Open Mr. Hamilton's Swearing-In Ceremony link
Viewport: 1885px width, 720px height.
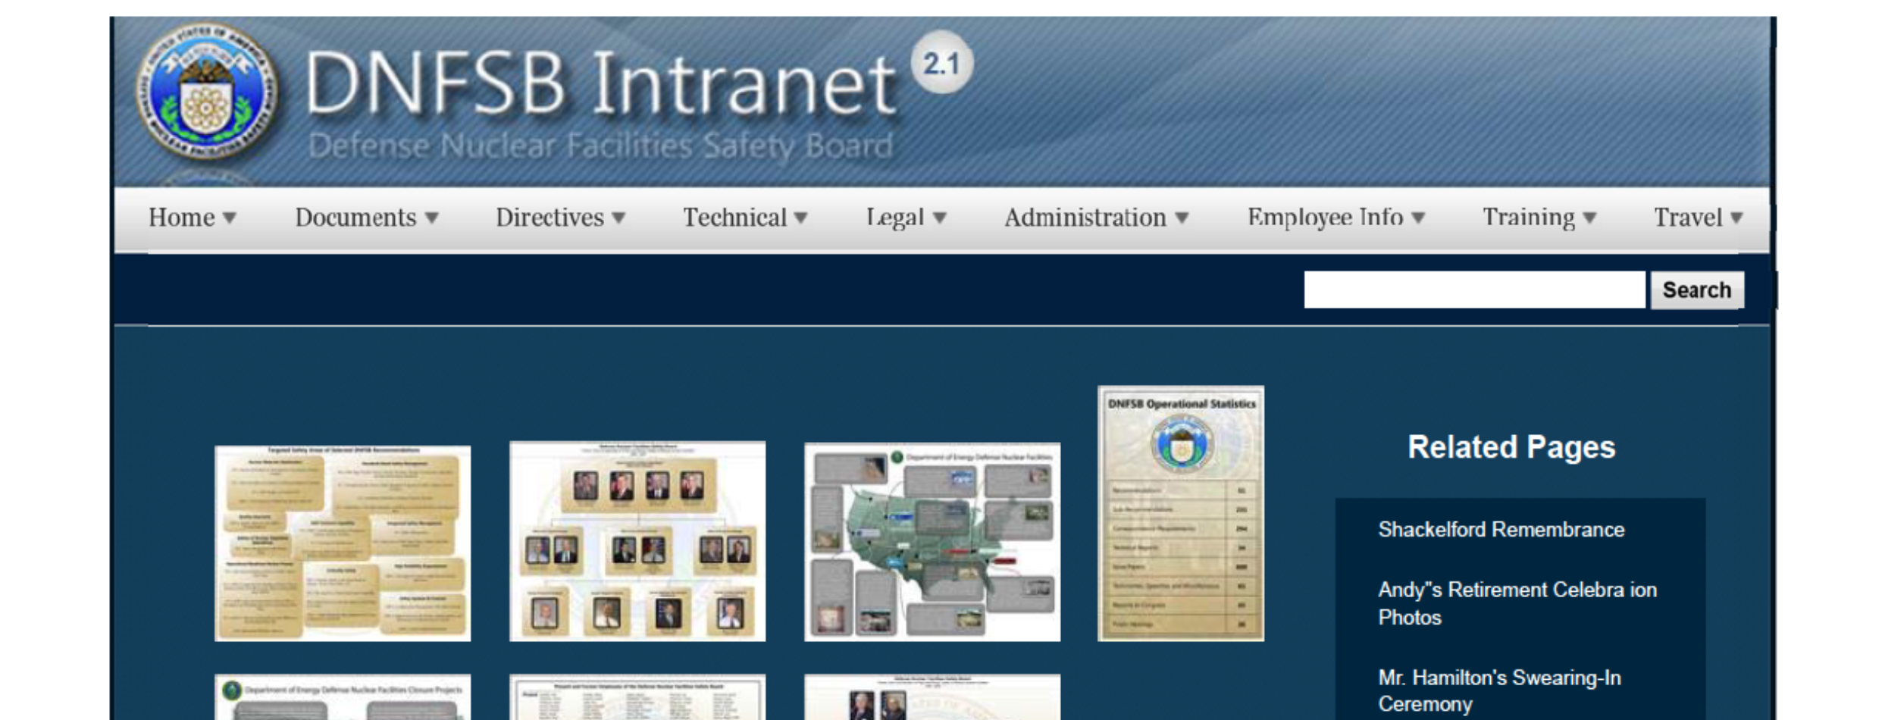tap(1499, 690)
